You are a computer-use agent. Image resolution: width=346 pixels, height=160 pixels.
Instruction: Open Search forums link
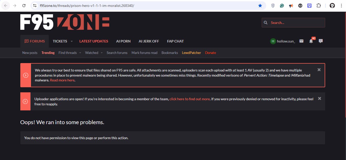pos(117,53)
